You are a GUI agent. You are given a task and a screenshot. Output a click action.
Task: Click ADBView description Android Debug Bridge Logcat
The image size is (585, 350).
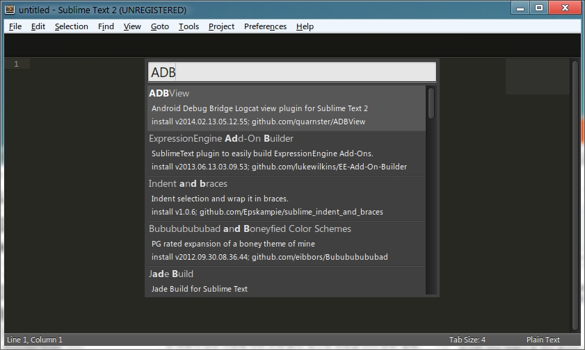[259, 108]
